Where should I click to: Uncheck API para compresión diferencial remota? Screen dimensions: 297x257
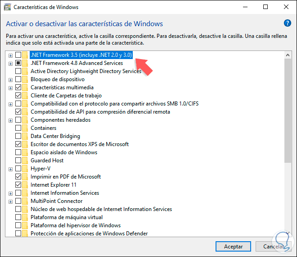[x=18, y=112]
